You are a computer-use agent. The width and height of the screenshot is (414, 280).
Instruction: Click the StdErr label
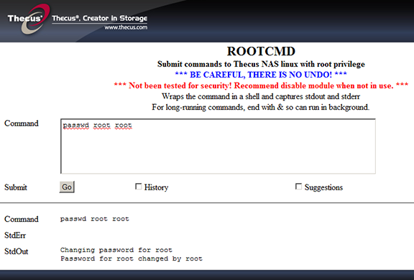click(x=15, y=235)
